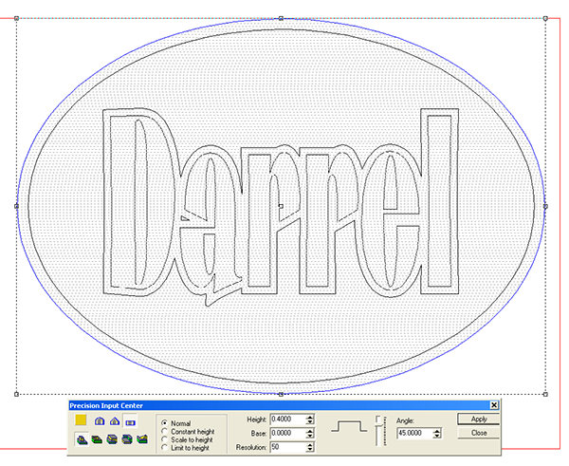The image size is (569, 466).
Task: Decrease Angle with down spinner arrow
Action: (x=437, y=436)
